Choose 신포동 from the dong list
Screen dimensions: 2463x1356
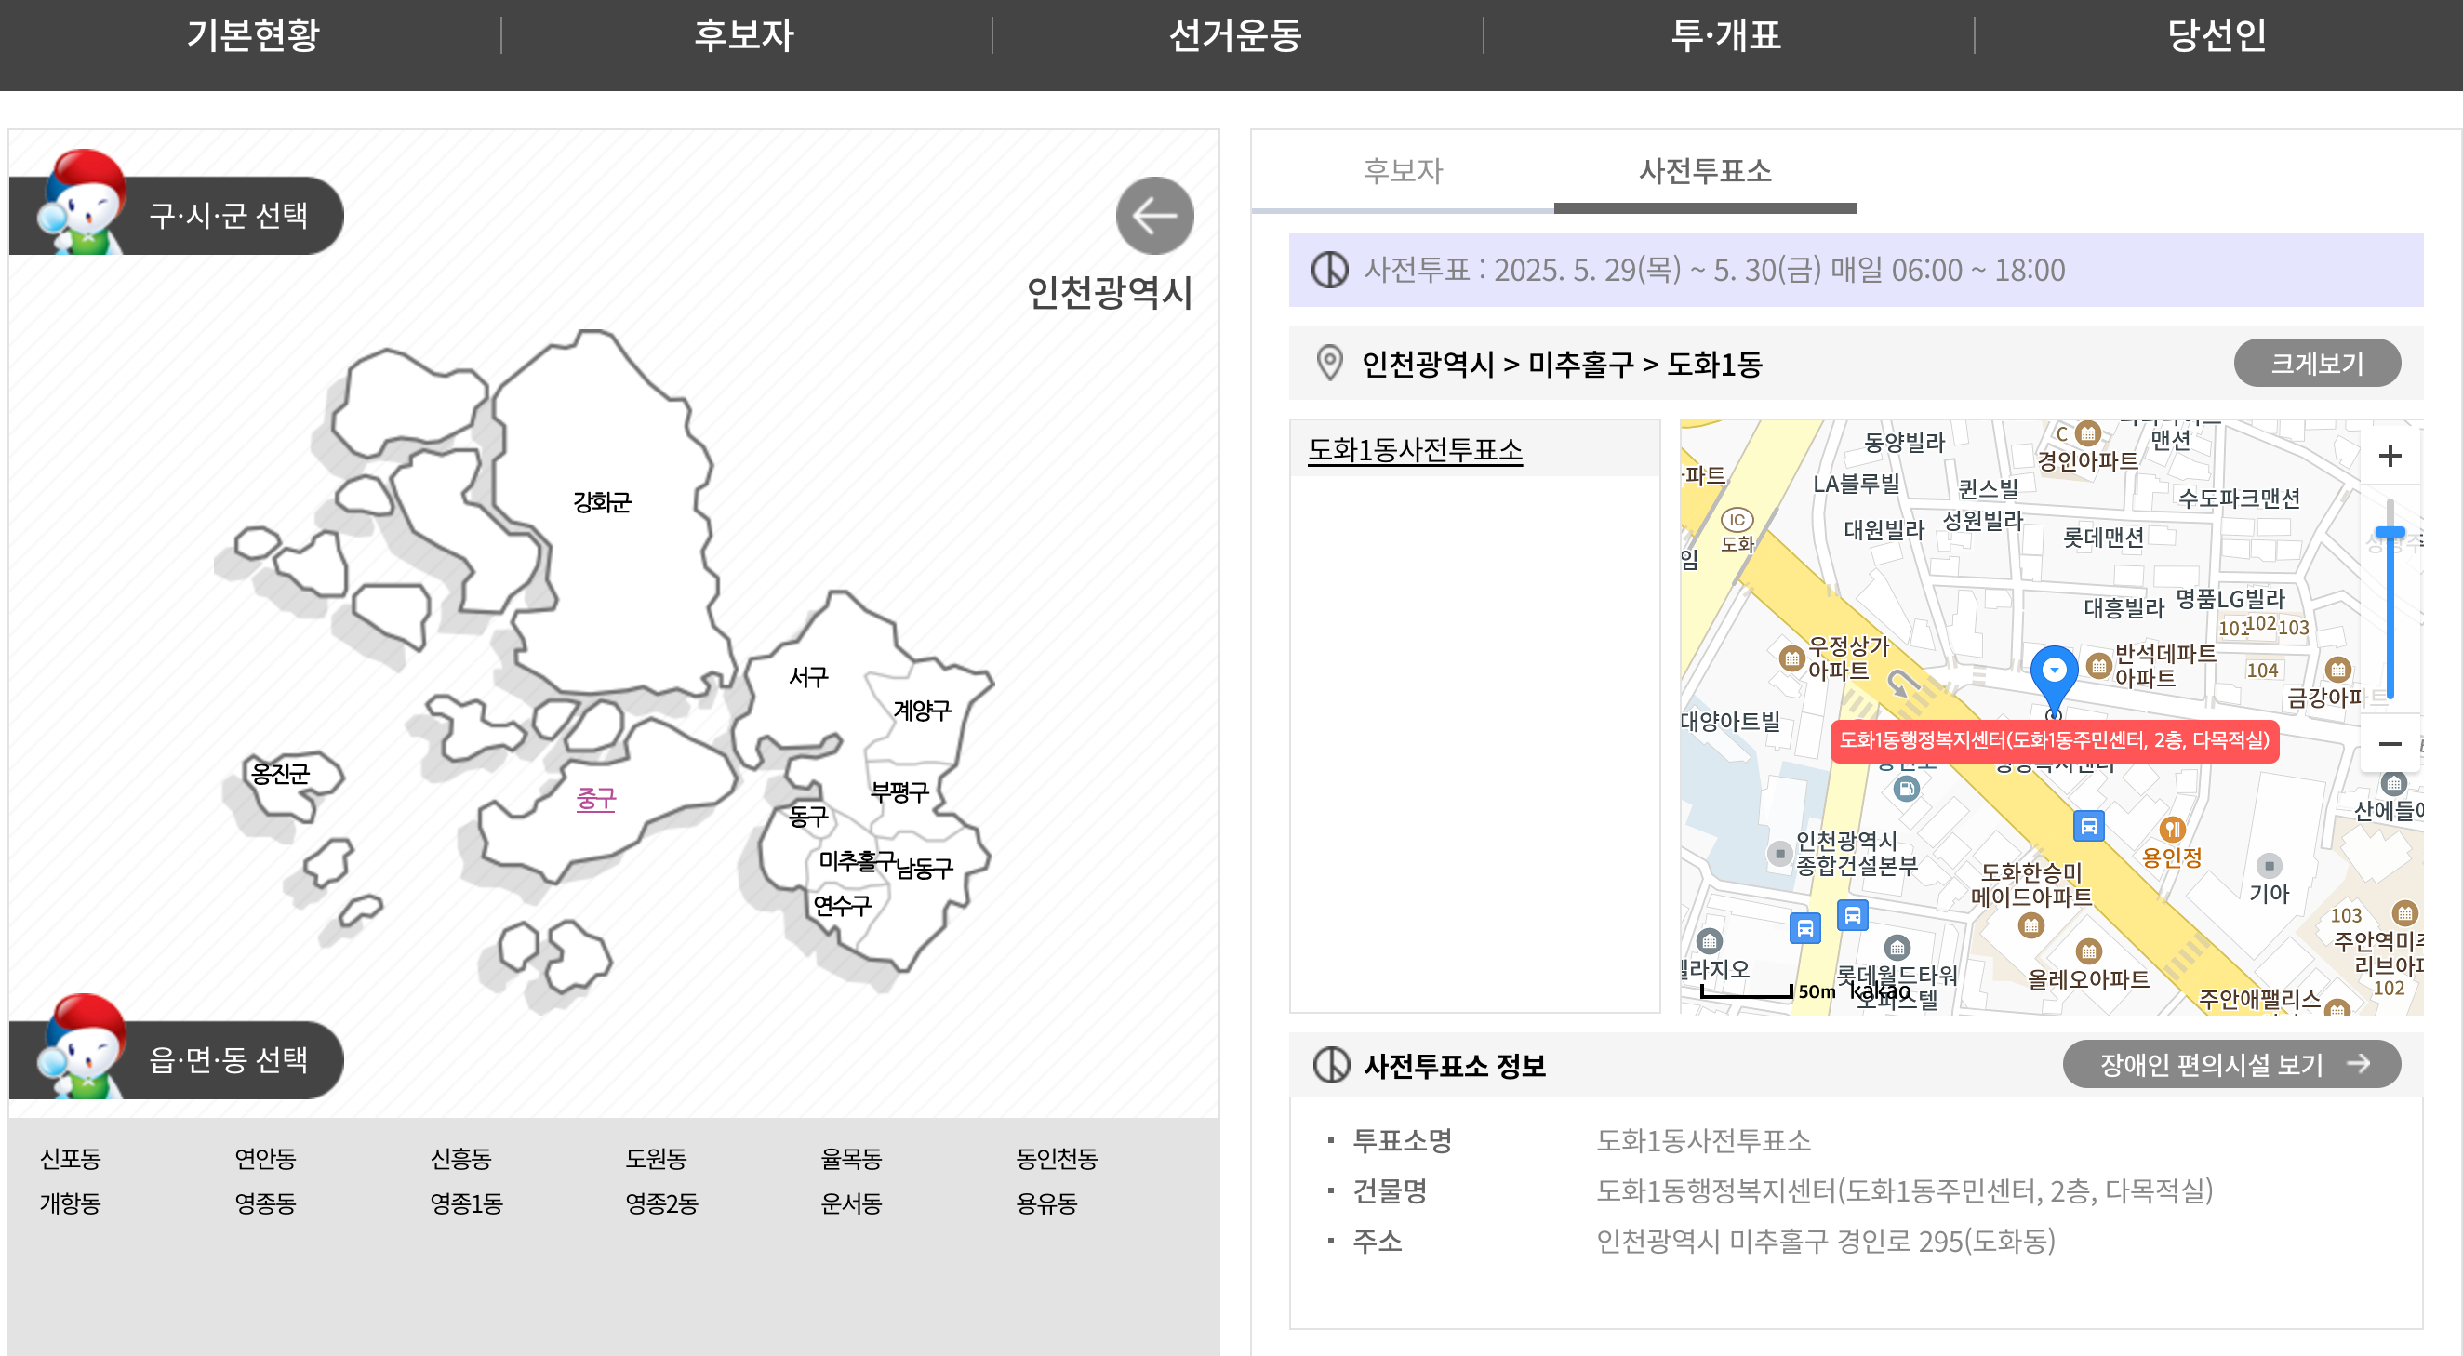[x=70, y=1159]
